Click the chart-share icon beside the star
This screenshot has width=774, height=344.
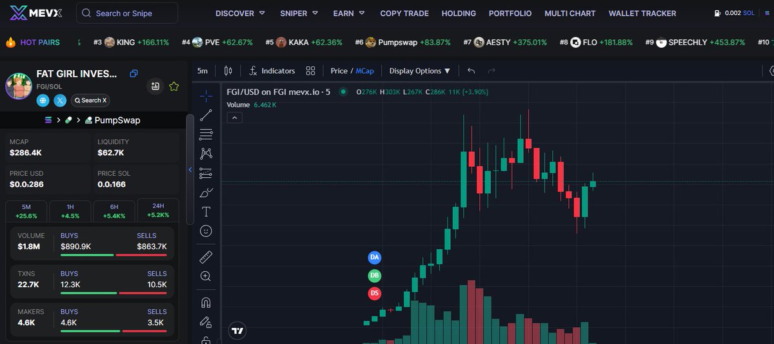[155, 86]
